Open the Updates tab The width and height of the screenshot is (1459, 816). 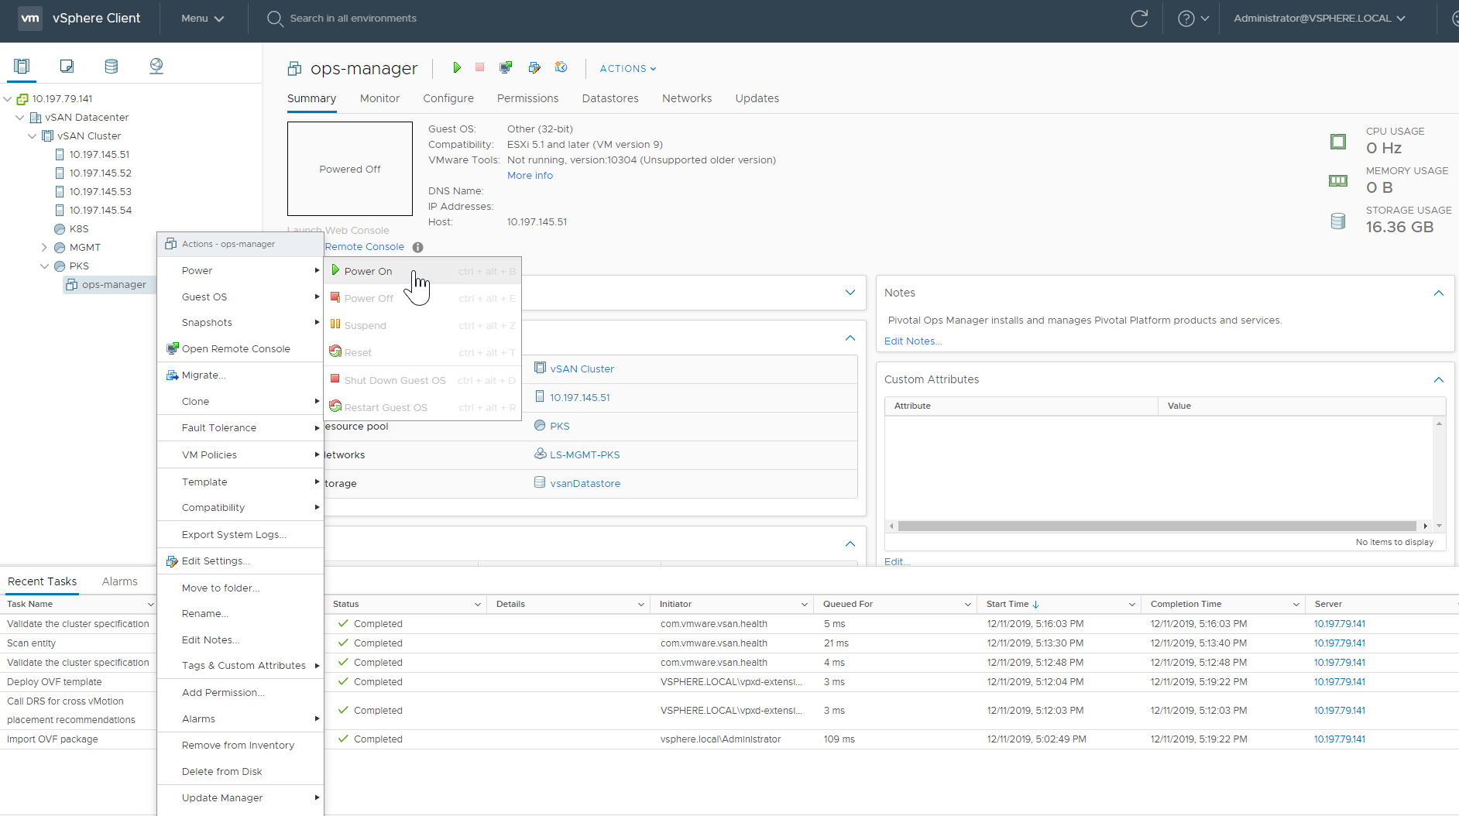coord(757,98)
